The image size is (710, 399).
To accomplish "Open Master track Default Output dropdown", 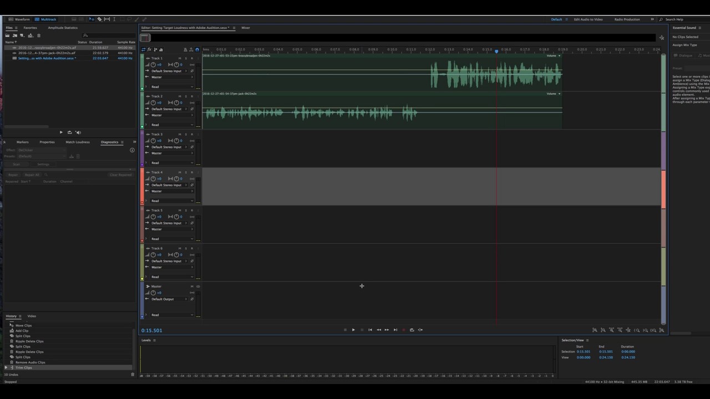I will click(169, 299).
